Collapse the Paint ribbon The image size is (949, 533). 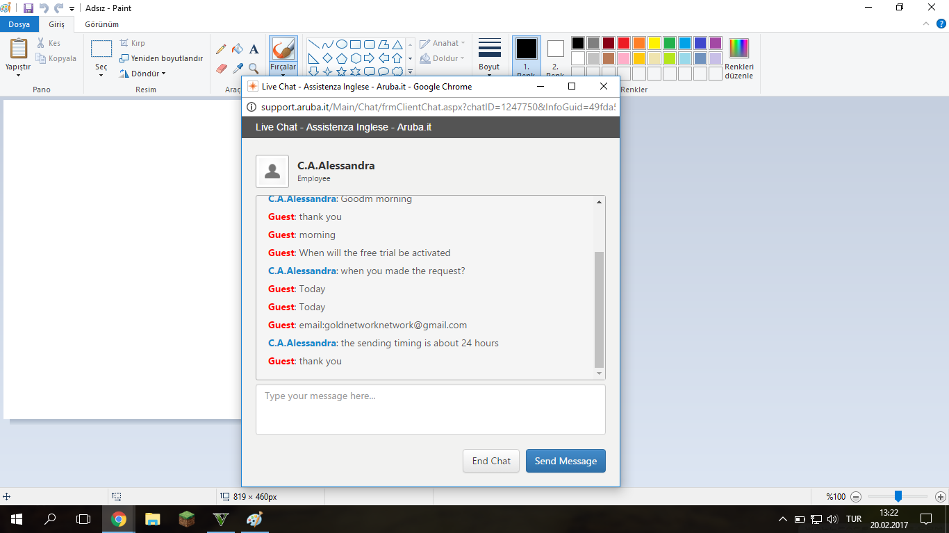[925, 24]
